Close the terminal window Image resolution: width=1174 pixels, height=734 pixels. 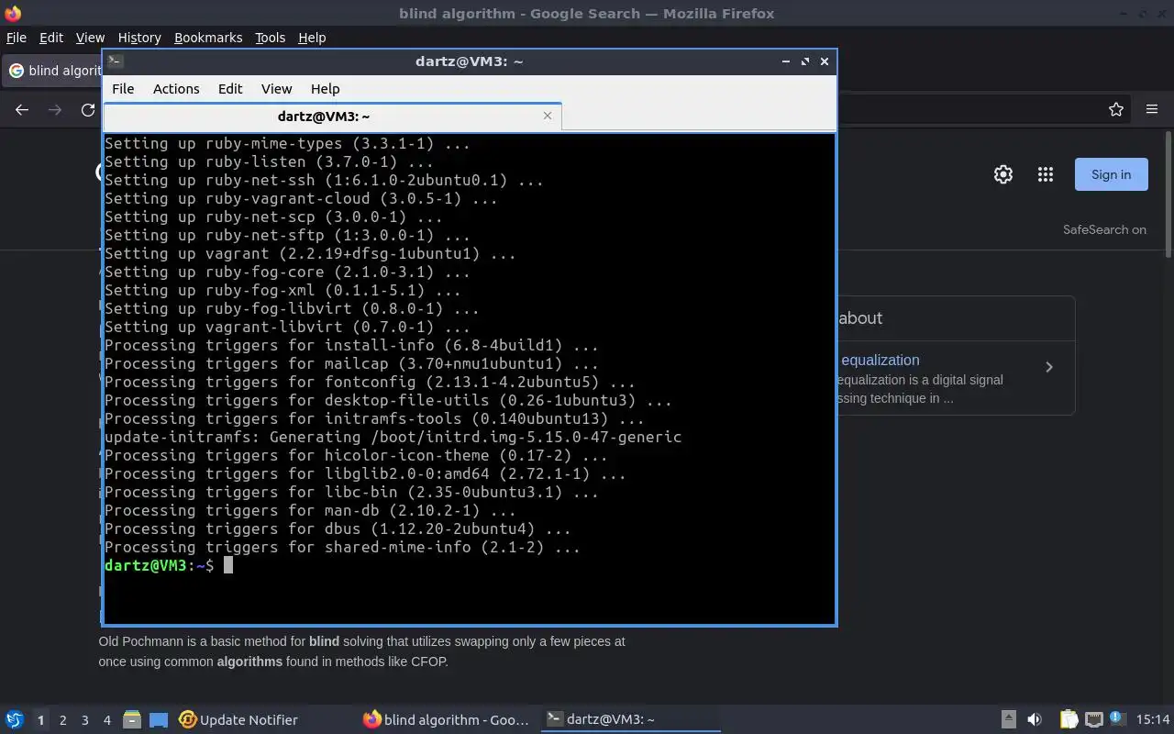[x=825, y=61]
